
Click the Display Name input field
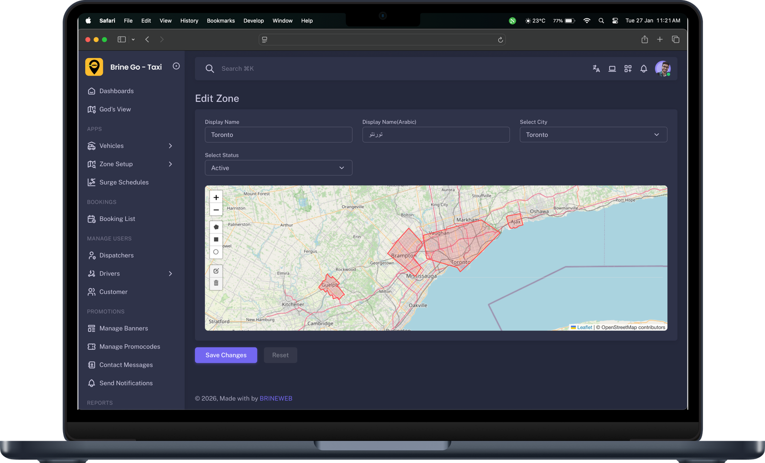pyautogui.click(x=279, y=135)
